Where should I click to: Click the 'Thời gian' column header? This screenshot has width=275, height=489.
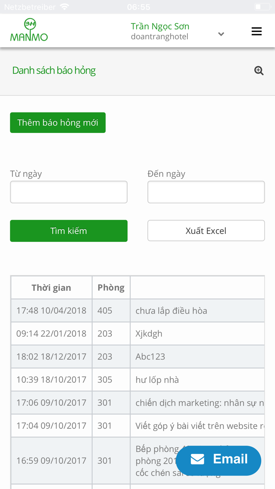click(x=51, y=287)
